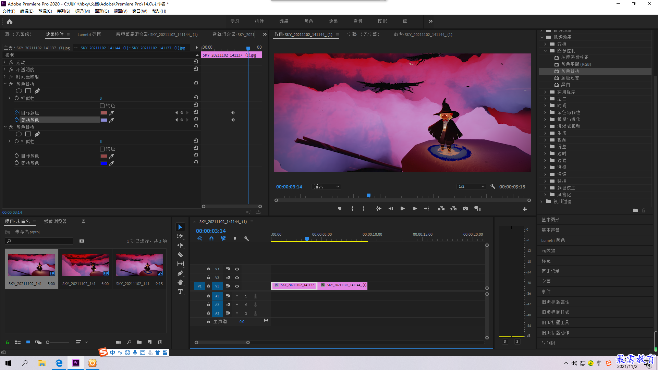Switch to the Lumetri 范围 tab
Viewport: 658px width, 370px height.
click(89, 35)
